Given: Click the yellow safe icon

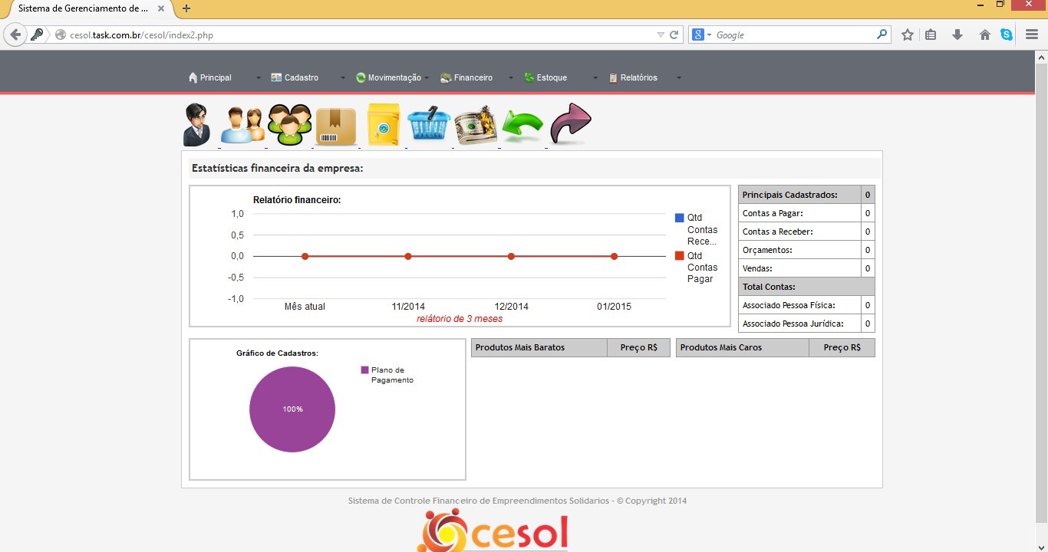Looking at the screenshot, I should point(384,125).
